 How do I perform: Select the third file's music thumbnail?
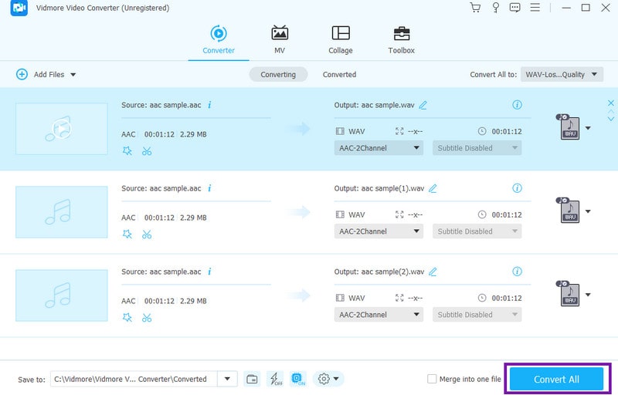pyautogui.click(x=61, y=295)
